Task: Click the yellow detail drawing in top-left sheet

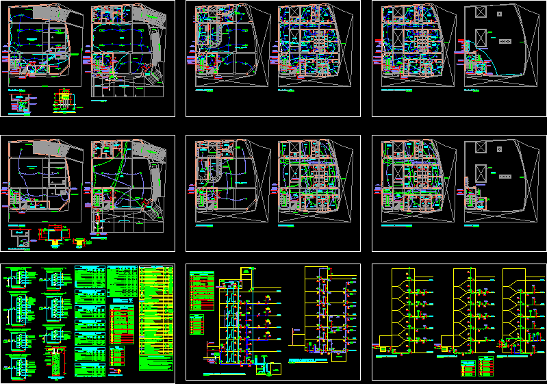Action: (65, 102)
